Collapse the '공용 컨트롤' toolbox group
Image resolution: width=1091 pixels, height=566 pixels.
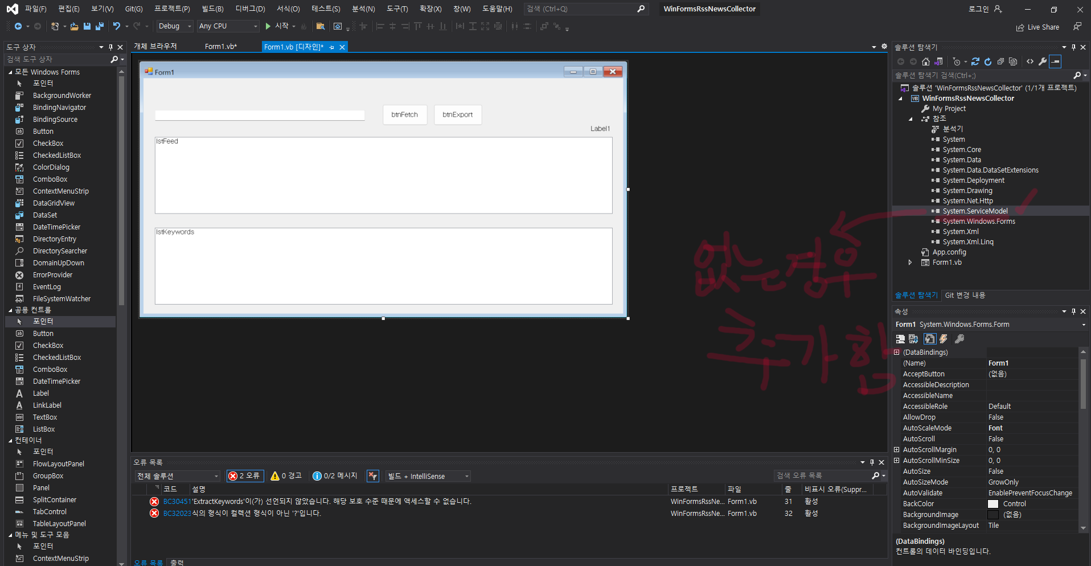tap(10, 310)
